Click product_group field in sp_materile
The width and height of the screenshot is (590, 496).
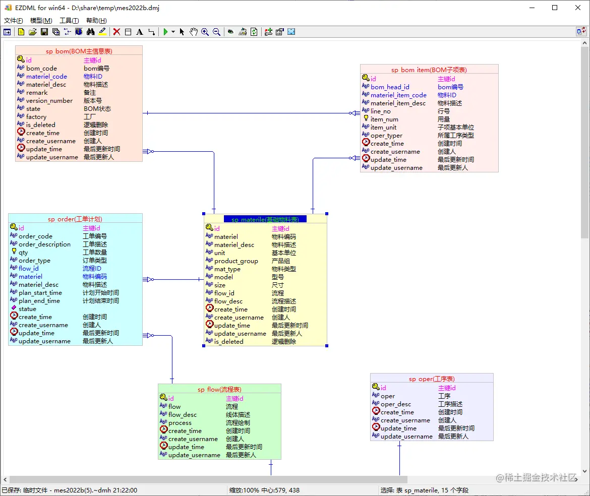[236, 261]
